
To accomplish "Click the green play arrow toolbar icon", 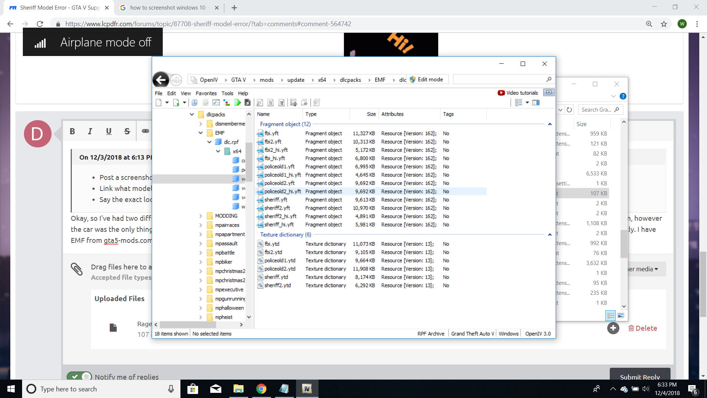I will pos(238,103).
